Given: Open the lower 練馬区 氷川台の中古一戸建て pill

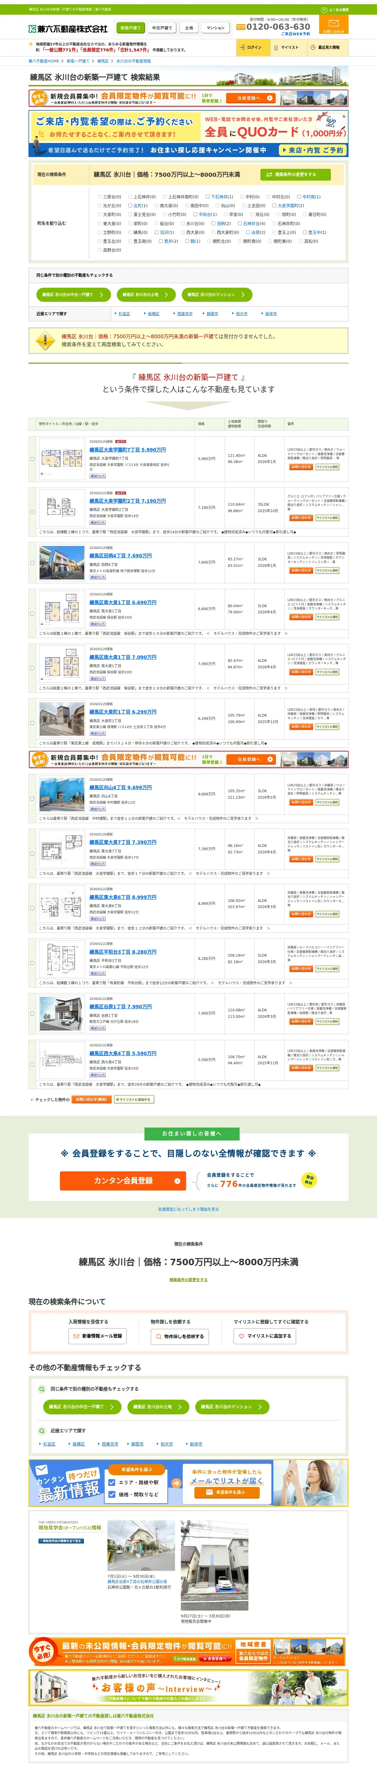Looking at the screenshot, I should coord(82,1407).
